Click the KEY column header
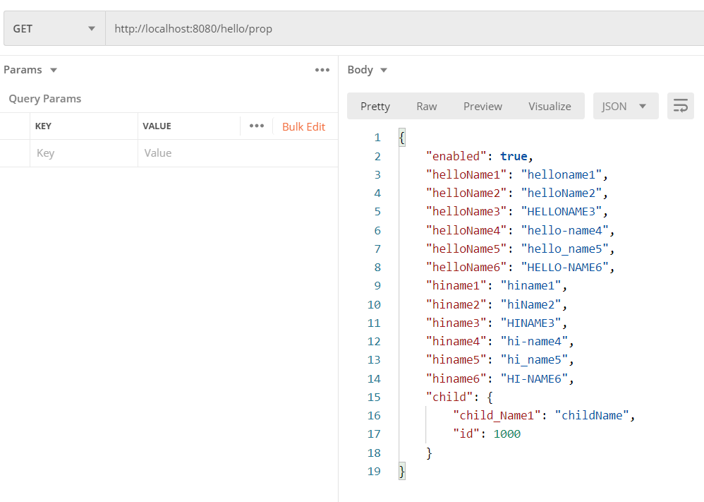Image resolution: width=704 pixels, height=502 pixels. (43, 126)
